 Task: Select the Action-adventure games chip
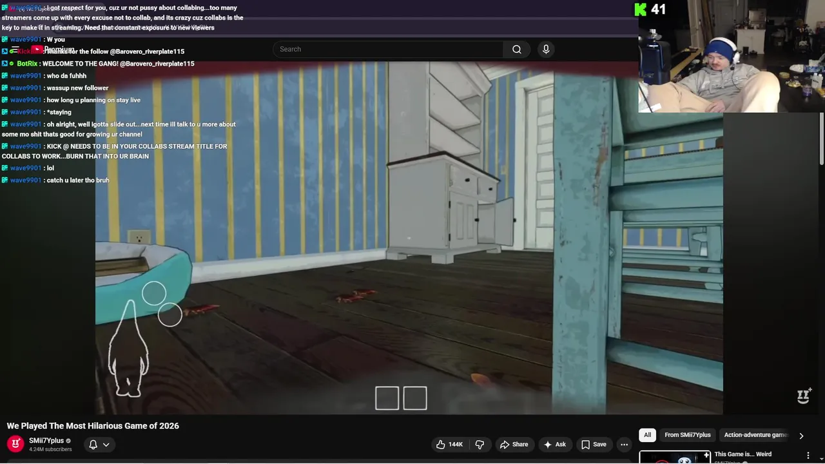click(x=755, y=435)
